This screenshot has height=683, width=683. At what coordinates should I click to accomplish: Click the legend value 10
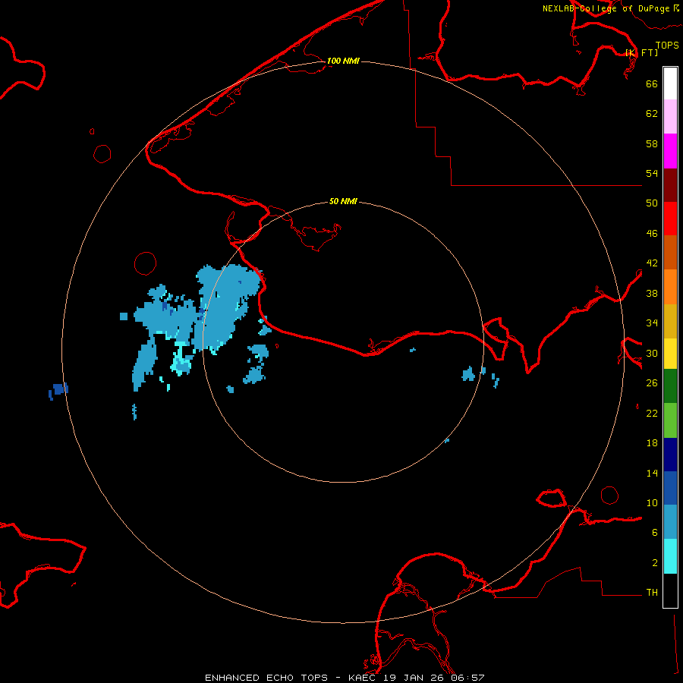pyautogui.click(x=652, y=502)
